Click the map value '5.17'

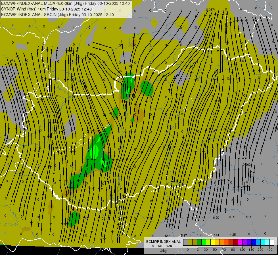tap(184, 235)
